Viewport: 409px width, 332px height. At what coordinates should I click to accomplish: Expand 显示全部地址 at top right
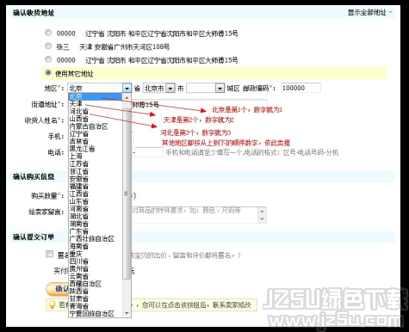[369, 13]
